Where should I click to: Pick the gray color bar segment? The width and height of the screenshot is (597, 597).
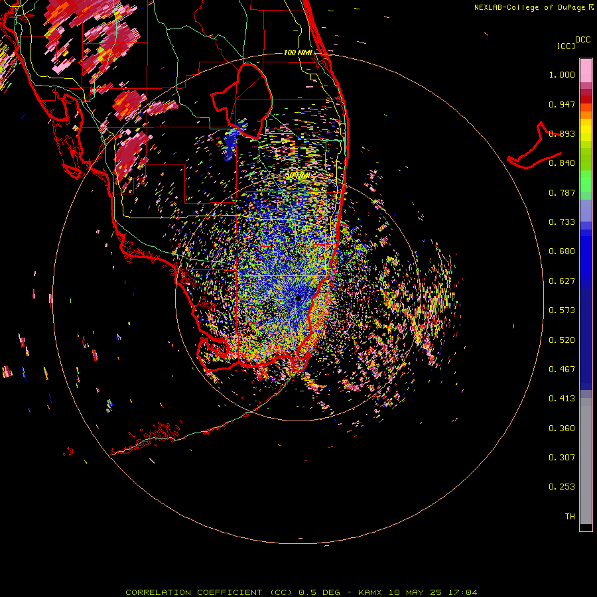[x=586, y=461]
